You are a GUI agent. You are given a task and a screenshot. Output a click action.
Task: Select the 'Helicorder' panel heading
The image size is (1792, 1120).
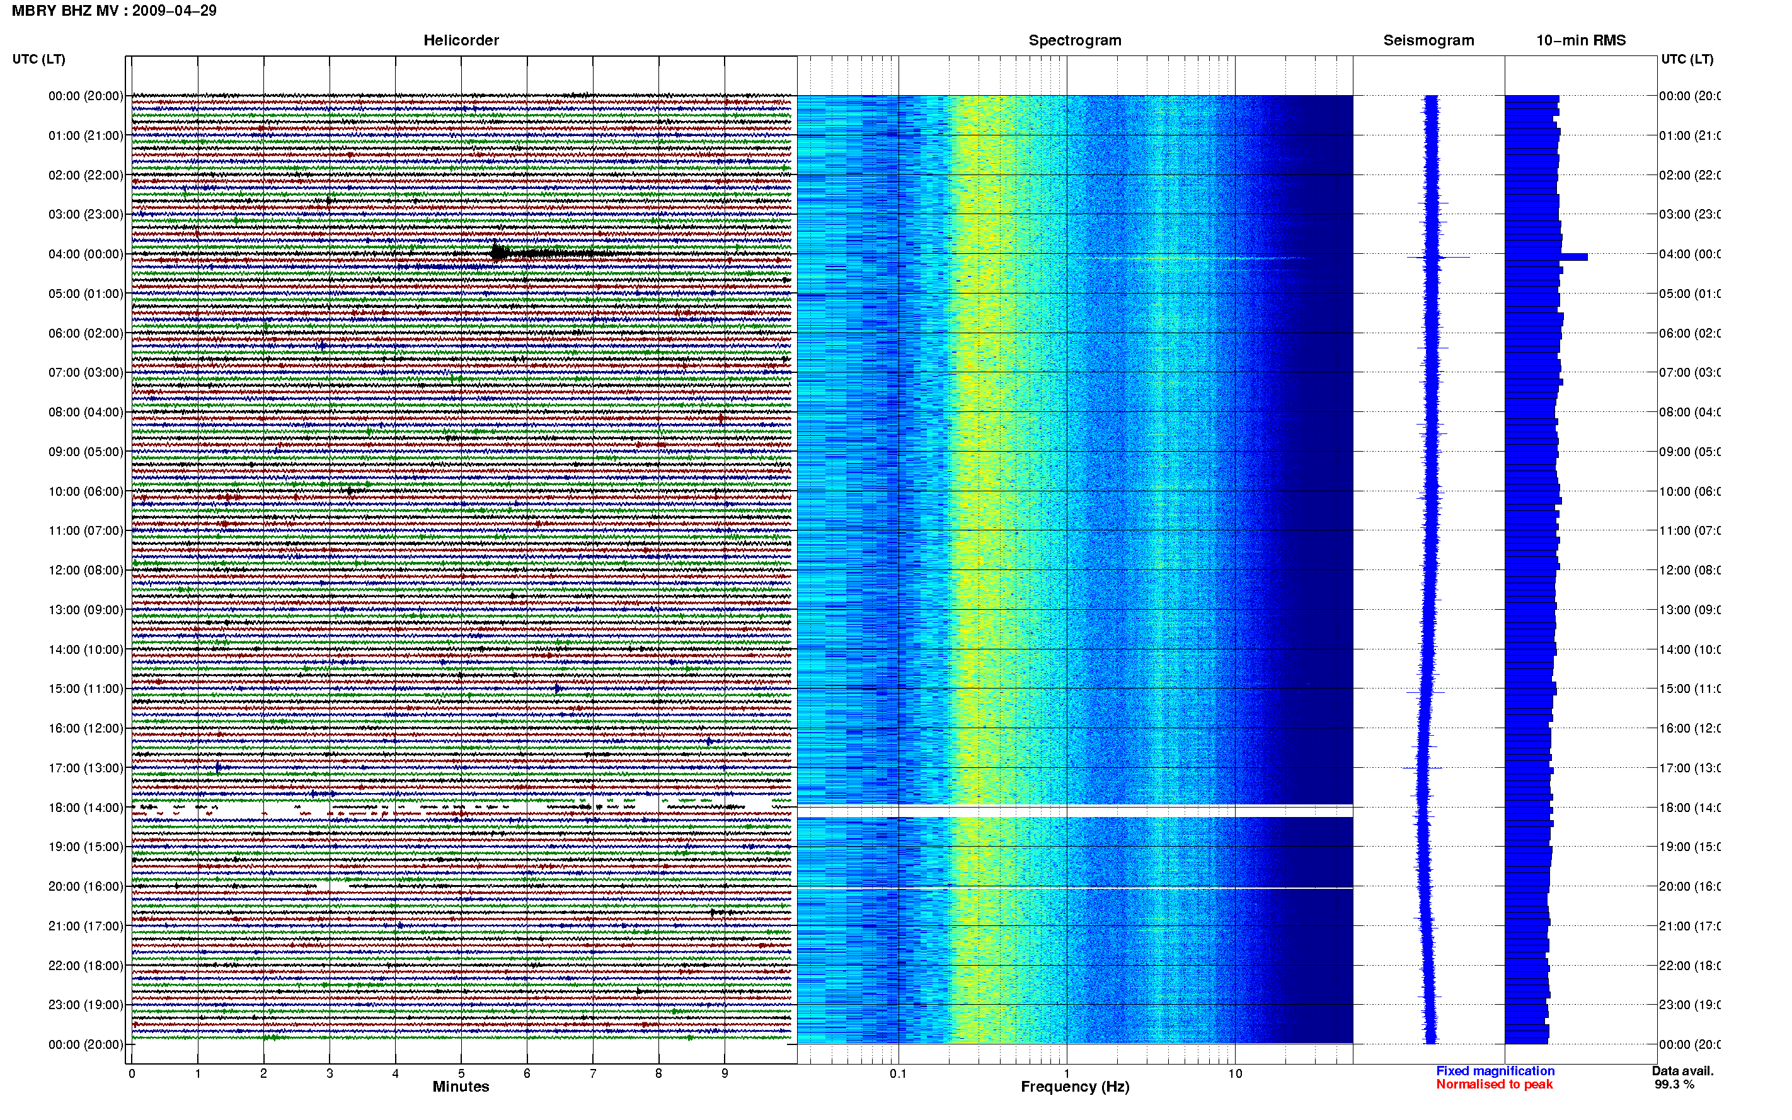click(461, 40)
